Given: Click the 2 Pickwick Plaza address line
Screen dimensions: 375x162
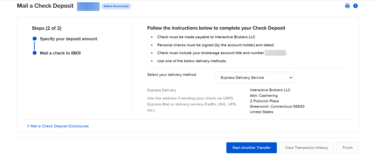Looking at the screenshot, I should [264, 101].
